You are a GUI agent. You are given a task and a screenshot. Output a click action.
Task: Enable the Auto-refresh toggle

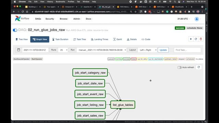[179, 67]
